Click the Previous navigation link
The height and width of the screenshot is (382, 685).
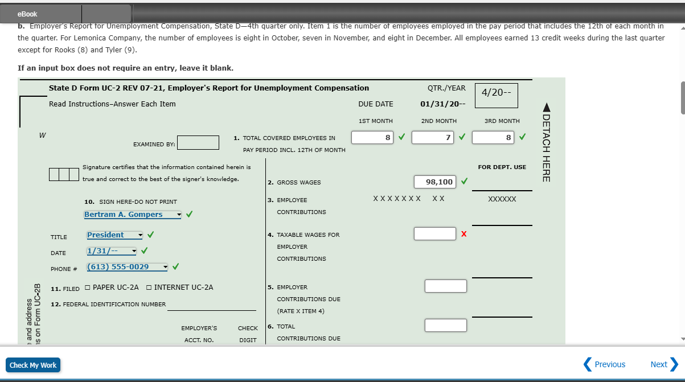pyautogui.click(x=609, y=364)
